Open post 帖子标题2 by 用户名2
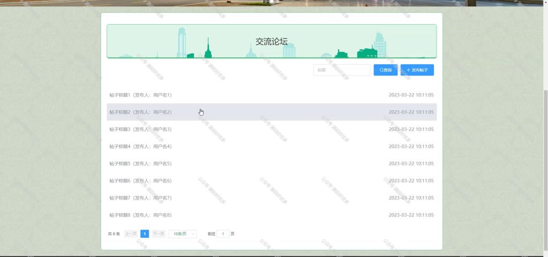 point(271,112)
